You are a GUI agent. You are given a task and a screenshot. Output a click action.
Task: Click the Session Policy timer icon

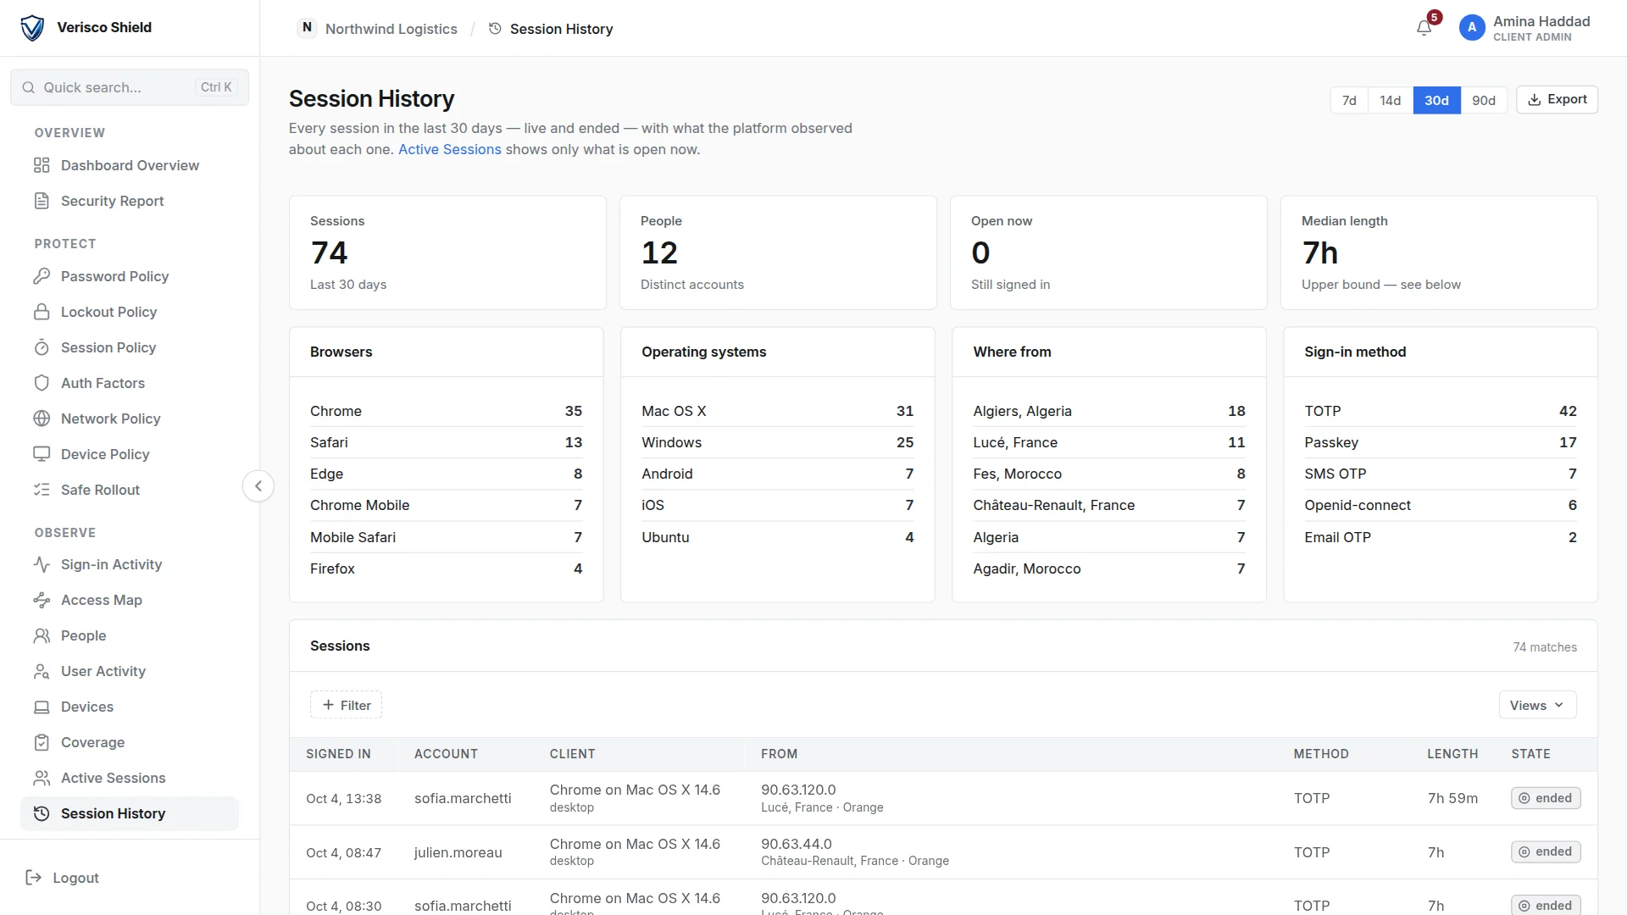42,347
